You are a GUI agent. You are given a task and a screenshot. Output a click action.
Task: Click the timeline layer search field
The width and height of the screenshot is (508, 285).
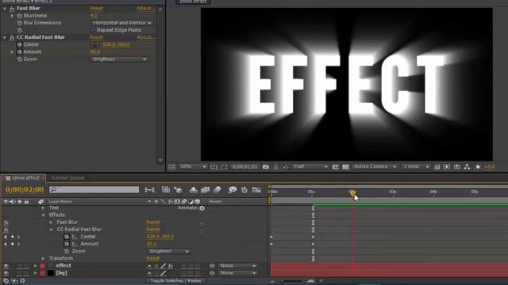[94, 189]
